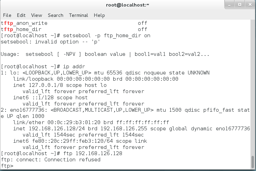Viewport: 256px width, 171px height.
Task: Close the root@localhost terminal window
Action: 249,4
